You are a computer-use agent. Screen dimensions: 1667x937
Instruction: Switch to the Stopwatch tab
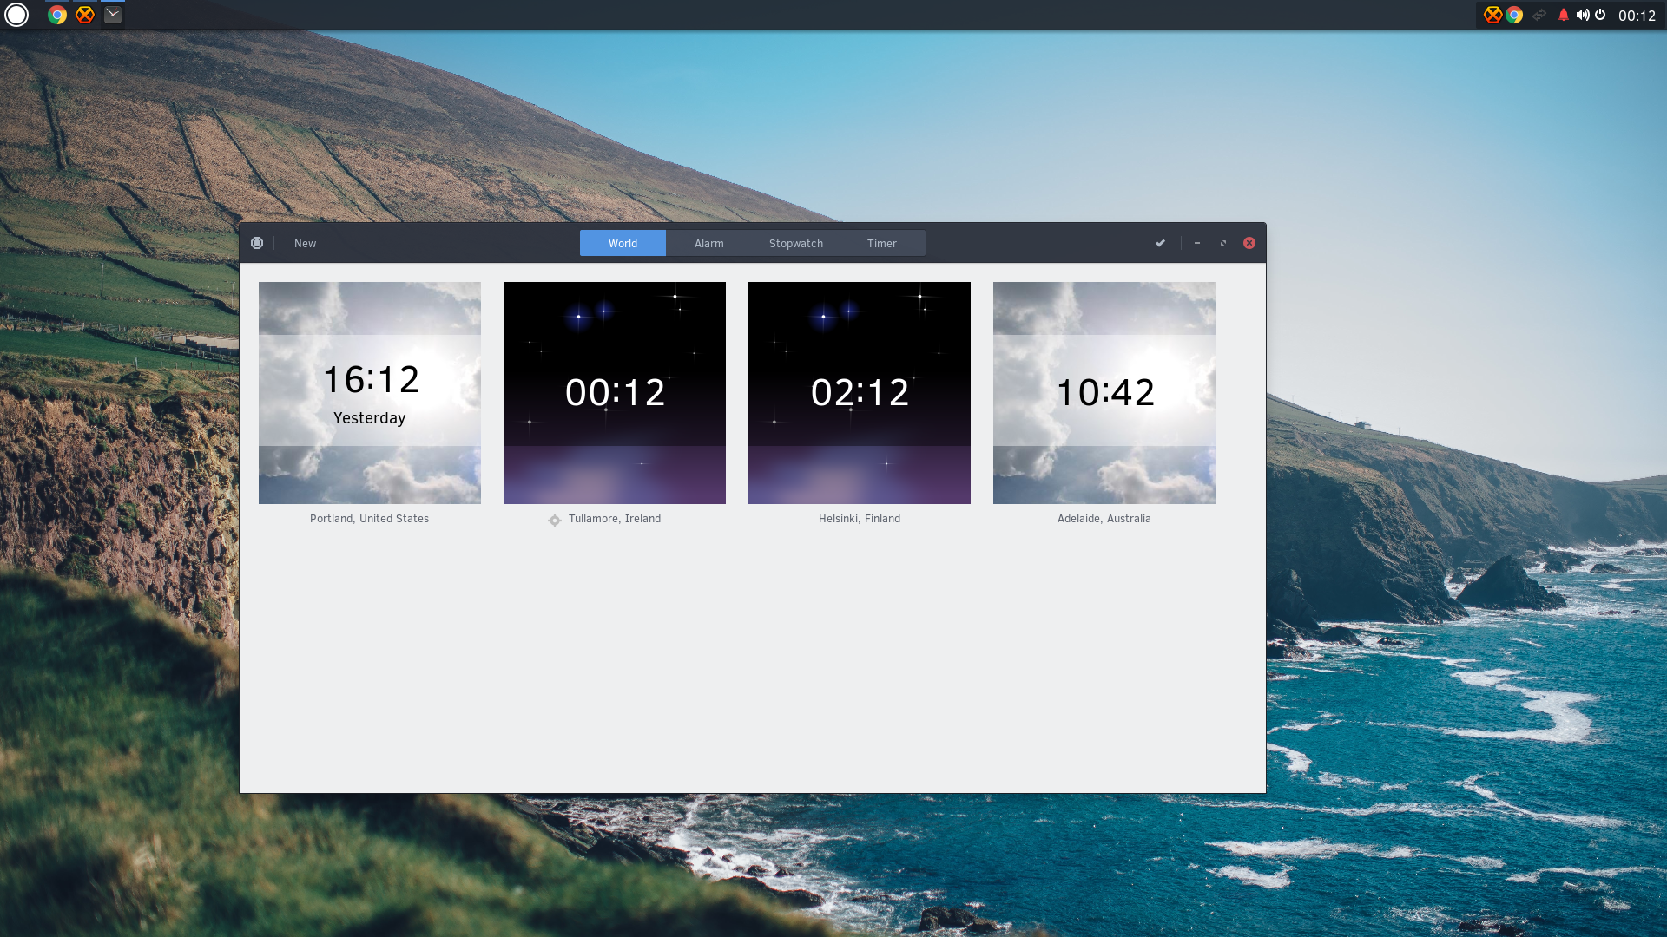795,243
